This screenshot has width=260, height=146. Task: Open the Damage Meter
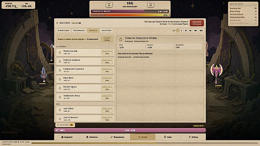(198, 126)
